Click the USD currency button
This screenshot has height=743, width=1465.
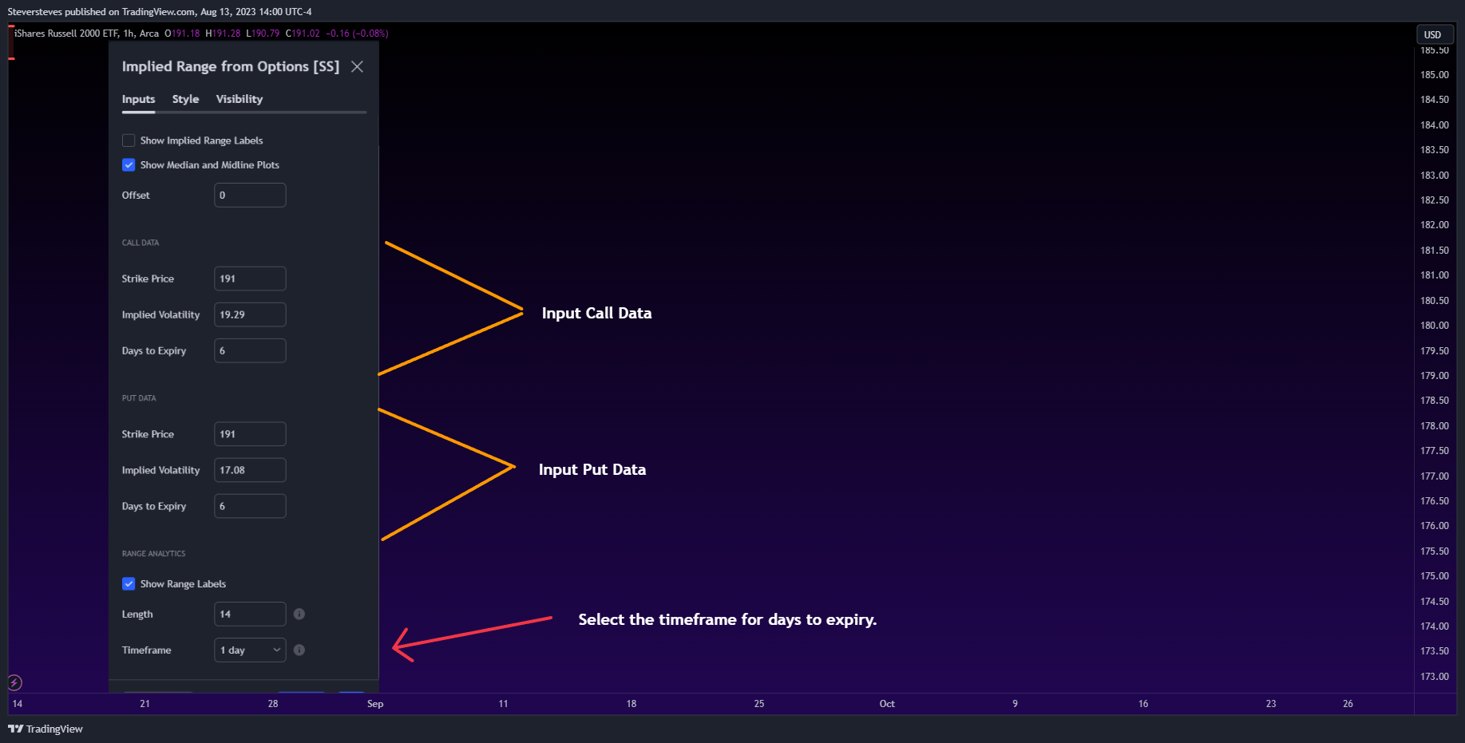[x=1433, y=34]
